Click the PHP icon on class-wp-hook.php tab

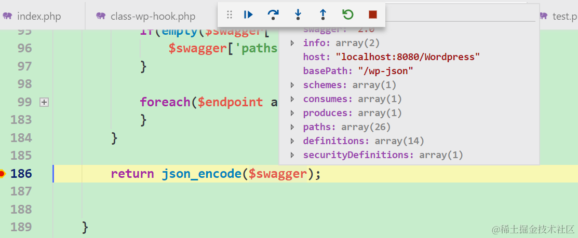click(101, 16)
